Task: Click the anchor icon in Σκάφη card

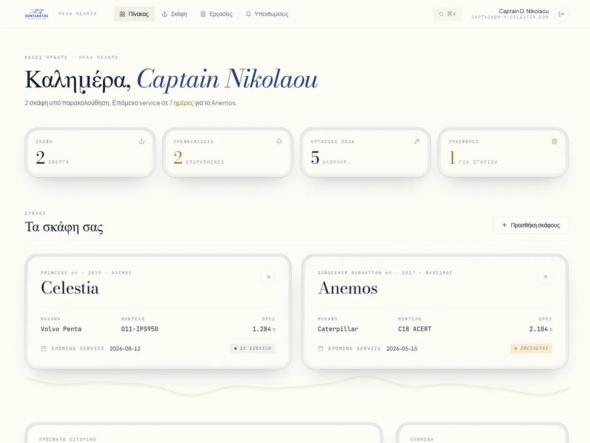Action: [142, 141]
